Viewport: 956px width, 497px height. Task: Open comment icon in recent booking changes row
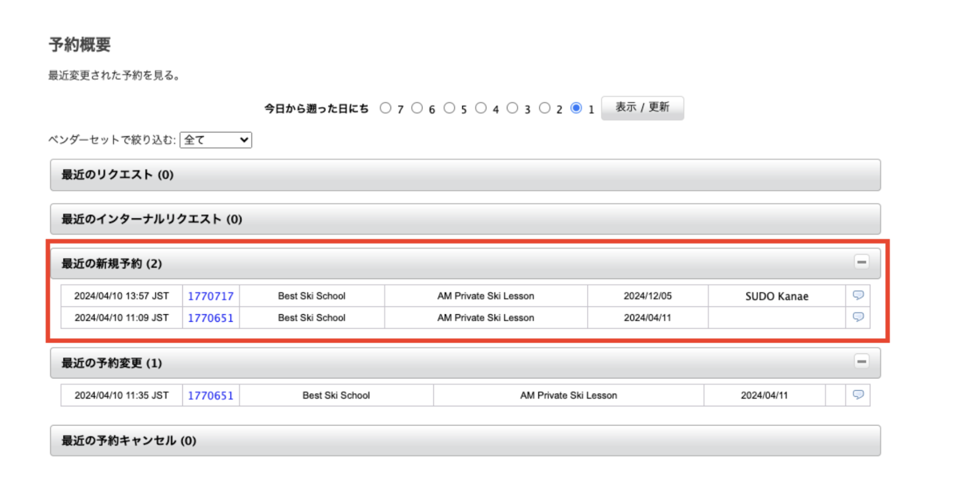point(858,395)
